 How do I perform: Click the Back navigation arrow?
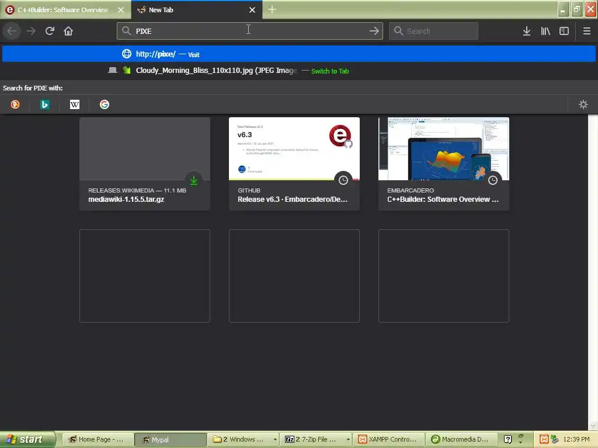tap(12, 31)
